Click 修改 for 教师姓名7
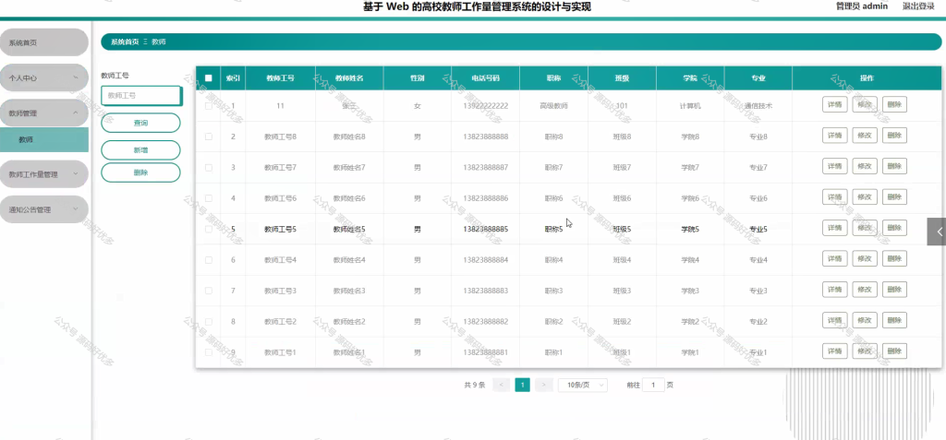 pos(865,166)
